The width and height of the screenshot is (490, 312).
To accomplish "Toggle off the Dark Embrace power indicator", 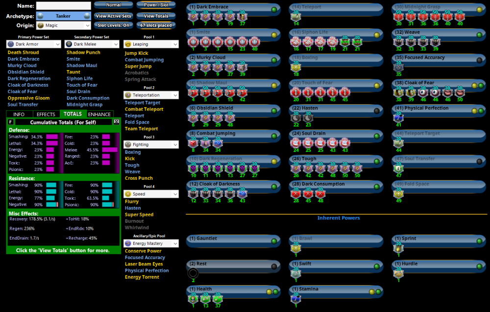I will (x=273, y=10).
